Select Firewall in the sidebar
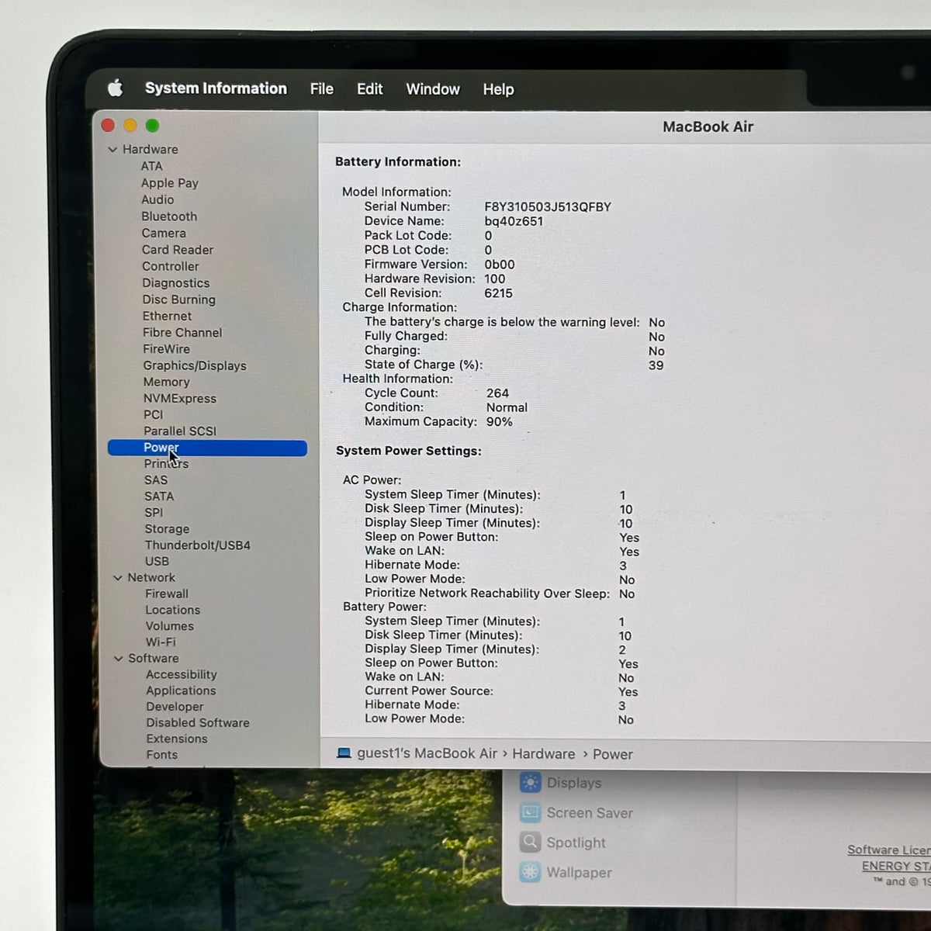Image resolution: width=931 pixels, height=931 pixels. [x=167, y=594]
